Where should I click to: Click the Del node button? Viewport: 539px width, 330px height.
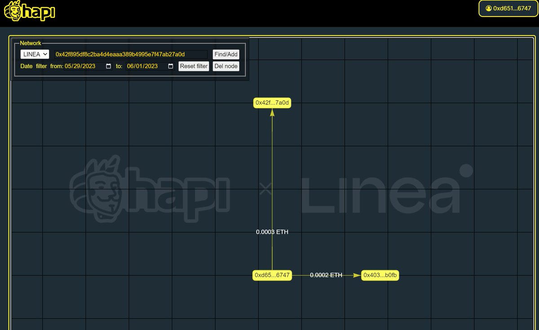click(x=226, y=66)
